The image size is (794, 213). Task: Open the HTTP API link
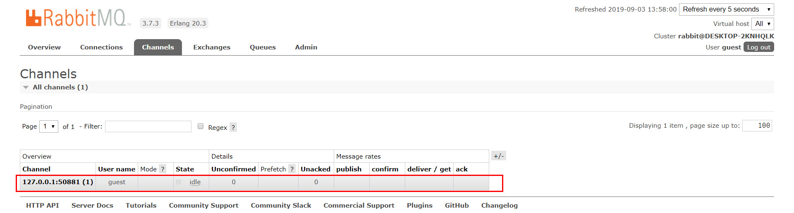point(43,205)
